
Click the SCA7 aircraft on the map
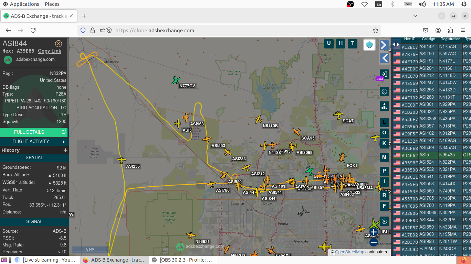tap(338, 115)
